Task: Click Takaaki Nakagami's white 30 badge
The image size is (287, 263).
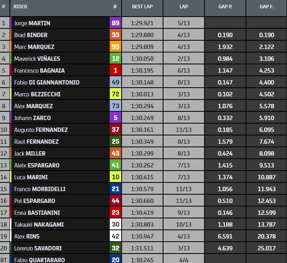Action: click(115, 224)
